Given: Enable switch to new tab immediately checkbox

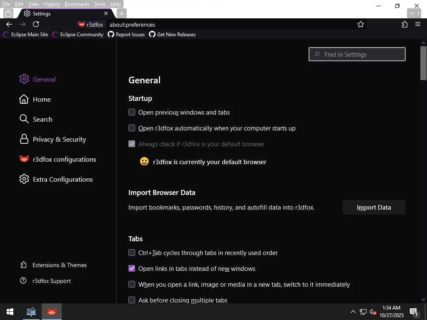Looking at the screenshot, I should tap(132, 284).
